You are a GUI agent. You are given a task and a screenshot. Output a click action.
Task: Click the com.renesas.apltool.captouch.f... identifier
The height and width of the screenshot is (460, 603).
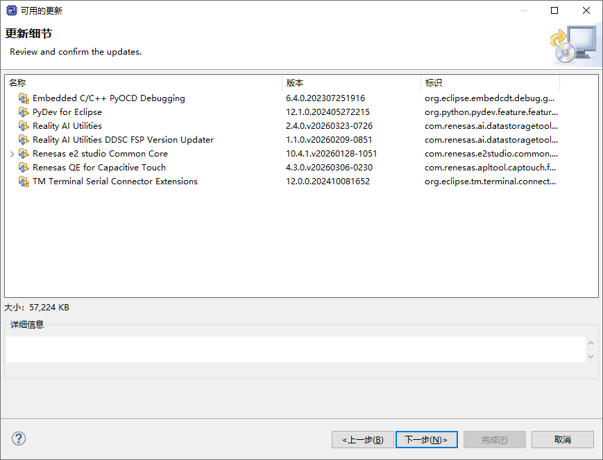[491, 168]
